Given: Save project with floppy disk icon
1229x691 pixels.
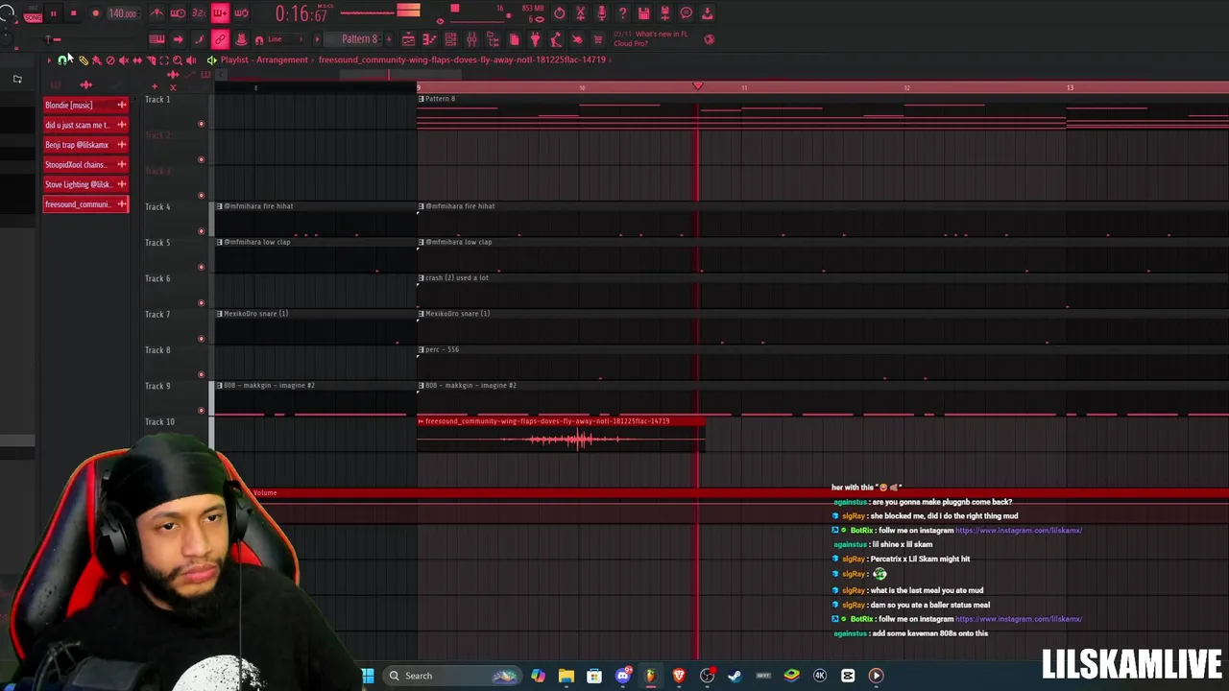Looking at the screenshot, I should point(643,13).
